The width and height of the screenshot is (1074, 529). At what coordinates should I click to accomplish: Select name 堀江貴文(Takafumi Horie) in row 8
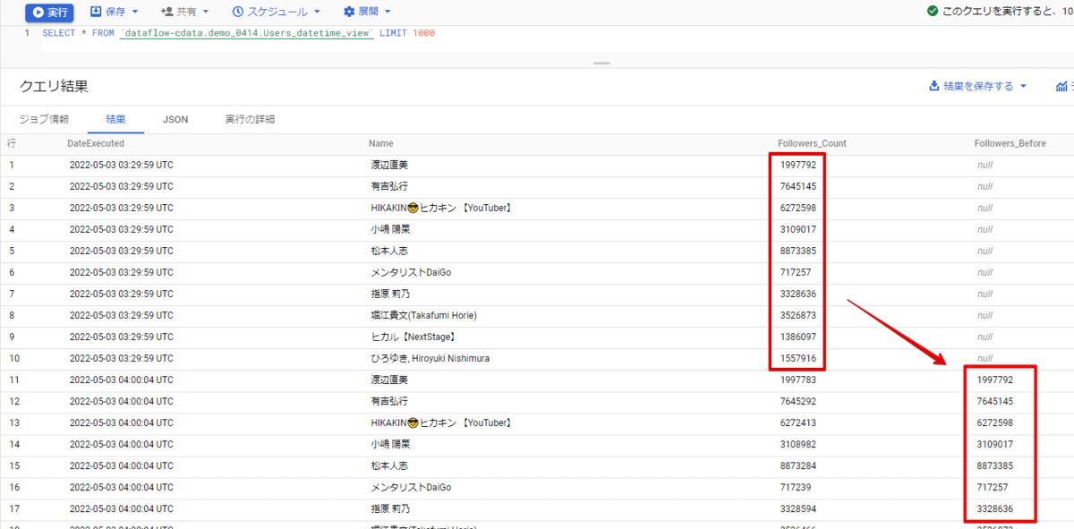[423, 315]
